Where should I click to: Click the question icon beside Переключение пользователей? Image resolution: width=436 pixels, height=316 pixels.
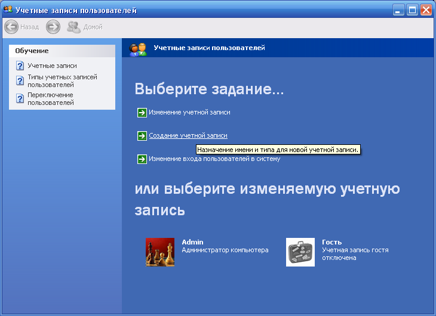[20, 98]
